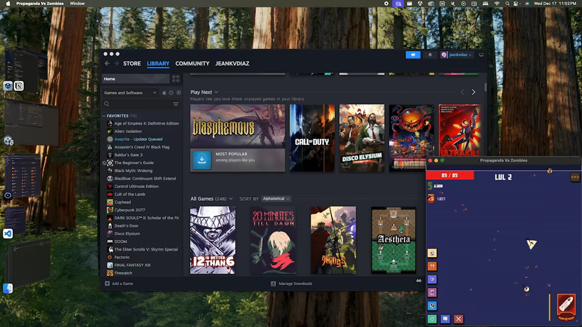The height and width of the screenshot is (327, 582).
Task: Open advanced filter settings beside library search
Action: [x=176, y=104]
